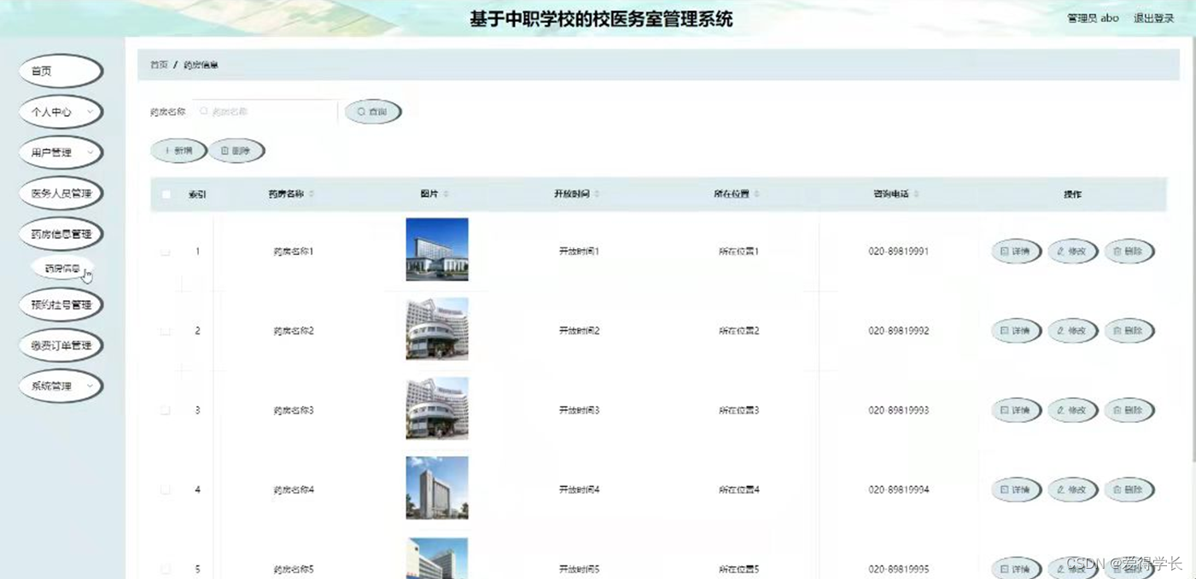
Task: Expand the 系统管理 sidebar menu
Action: click(x=61, y=386)
